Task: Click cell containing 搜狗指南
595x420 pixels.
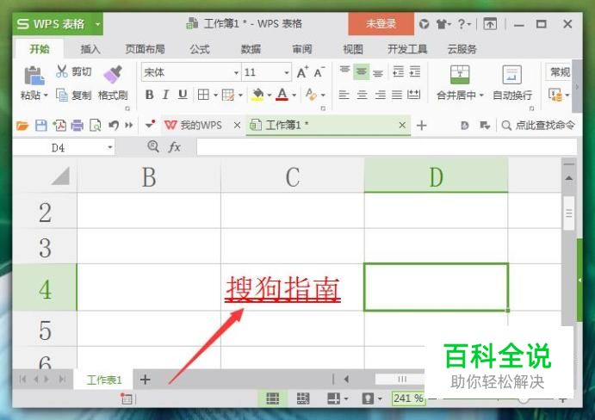Action: (x=292, y=287)
